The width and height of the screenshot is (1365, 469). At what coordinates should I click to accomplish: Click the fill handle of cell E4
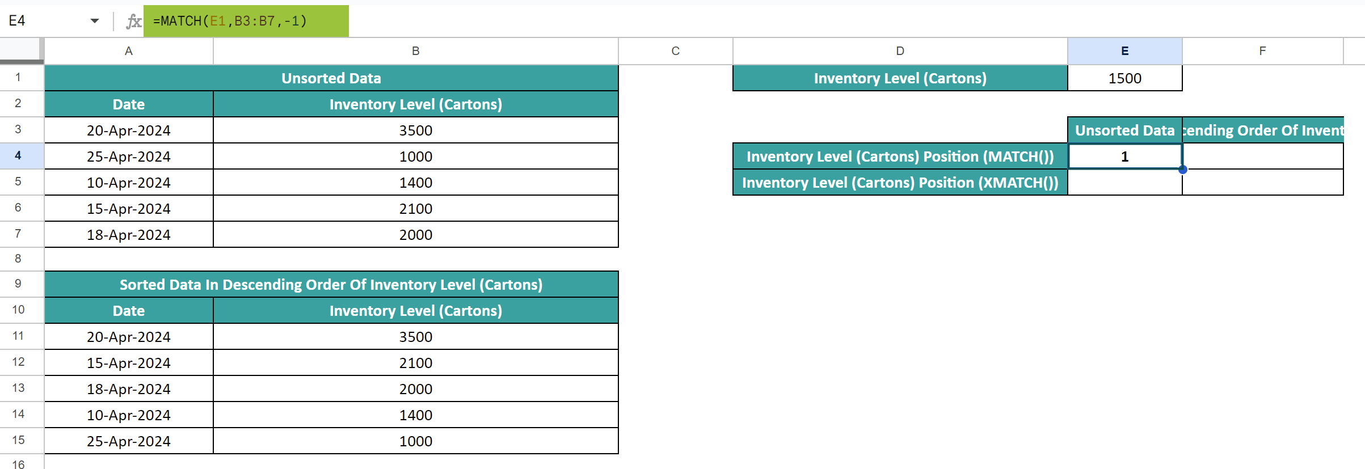(x=1183, y=170)
